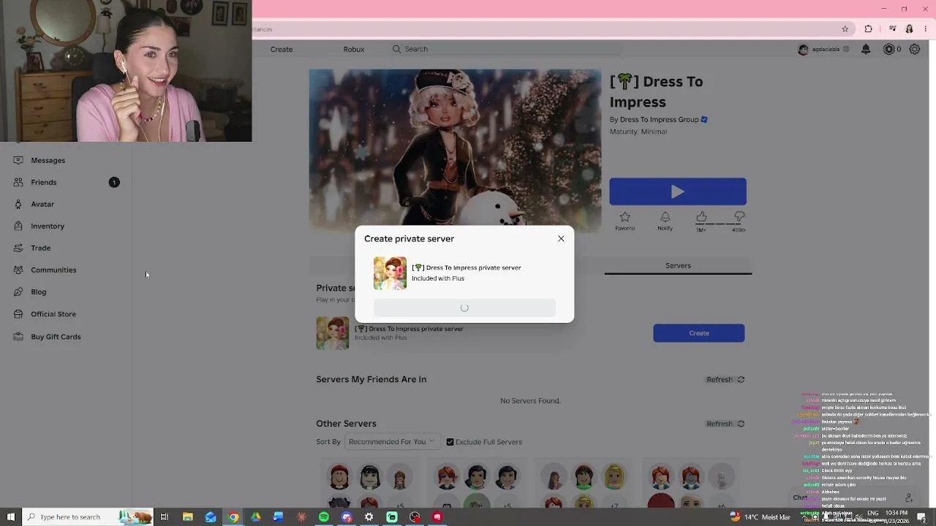The image size is (936, 526).
Task: Open the agdaciabla profile avatar
Action: pyautogui.click(x=804, y=49)
